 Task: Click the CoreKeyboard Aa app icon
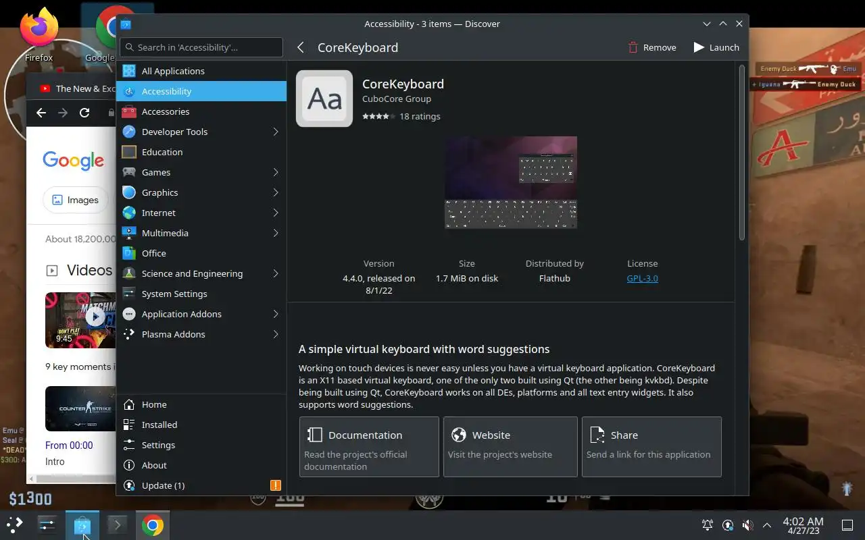click(x=324, y=99)
